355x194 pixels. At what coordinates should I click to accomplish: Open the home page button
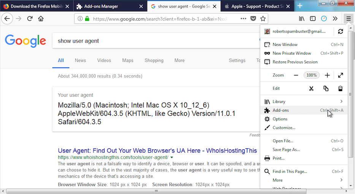(41, 19)
